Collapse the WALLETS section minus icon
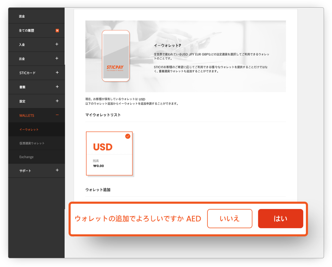The image size is (332, 267). coord(57,115)
